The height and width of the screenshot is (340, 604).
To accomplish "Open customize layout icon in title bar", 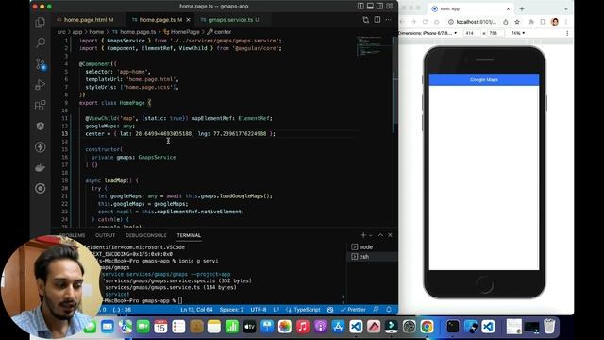I will coord(390,7).
